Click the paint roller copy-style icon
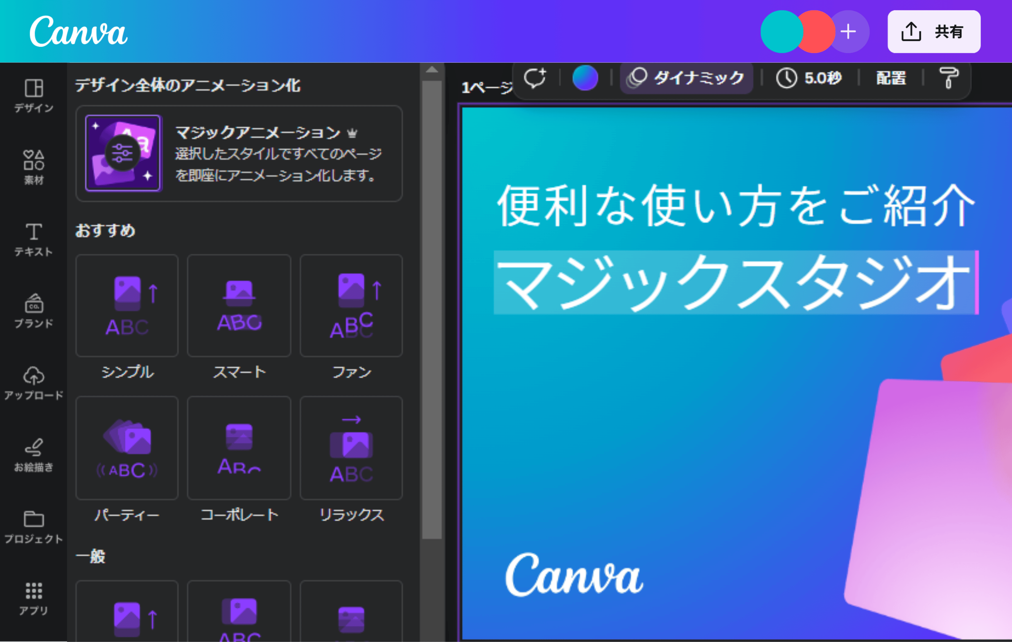This screenshot has height=642, width=1012. coord(948,78)
